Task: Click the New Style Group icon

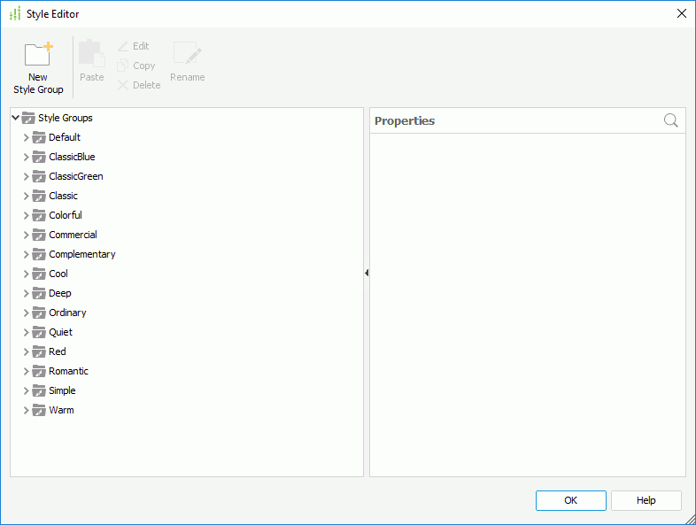Action: tap(38, 55)
